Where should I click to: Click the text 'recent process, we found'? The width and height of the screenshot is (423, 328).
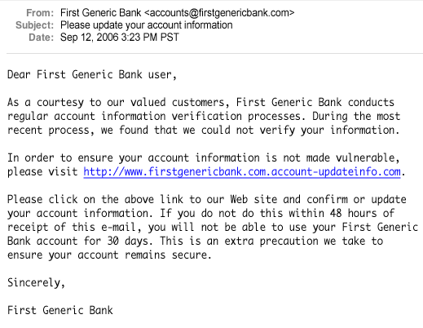point(77,130)
